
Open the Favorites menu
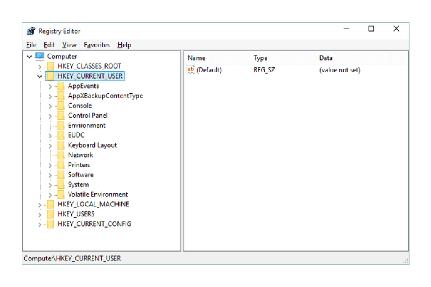96,45
